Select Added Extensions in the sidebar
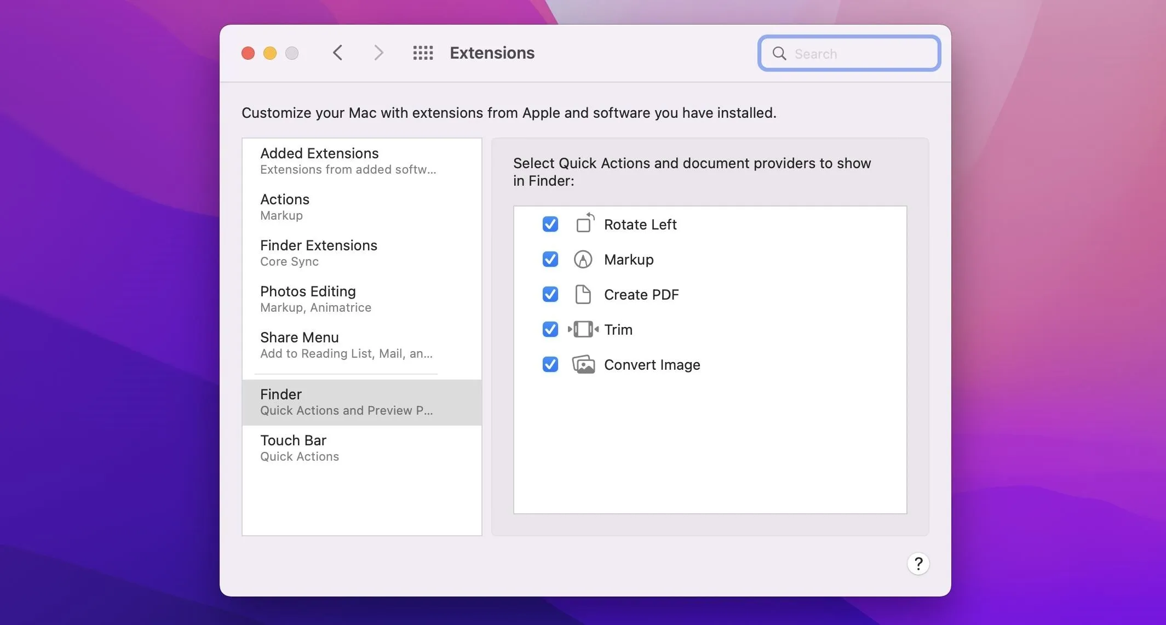The image size is (1166, 625). point(361,161)
